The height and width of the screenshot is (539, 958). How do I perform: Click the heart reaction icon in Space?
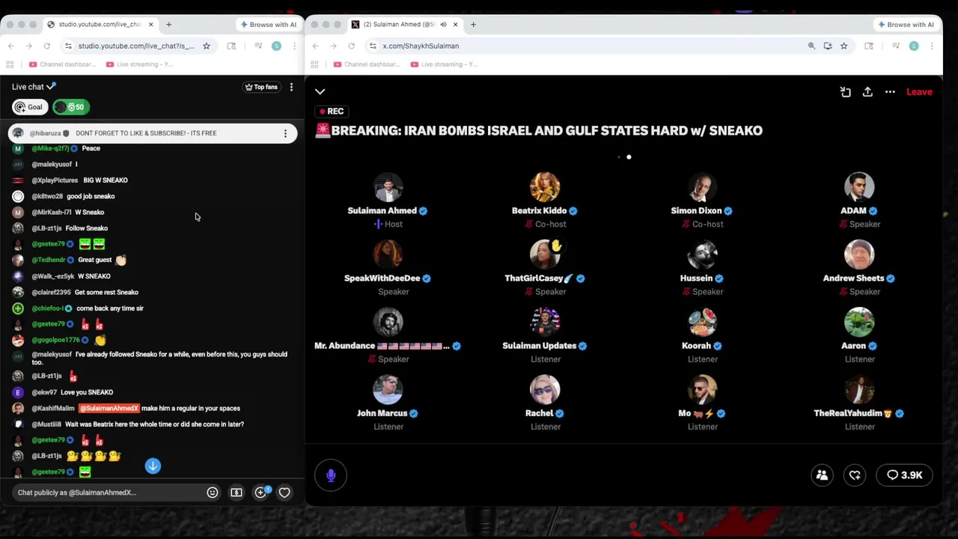pyautogui.click(x=855, y=475)
